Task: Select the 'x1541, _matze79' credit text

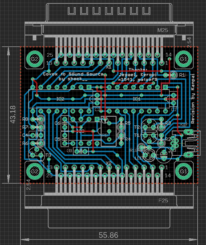Action: 138,80
